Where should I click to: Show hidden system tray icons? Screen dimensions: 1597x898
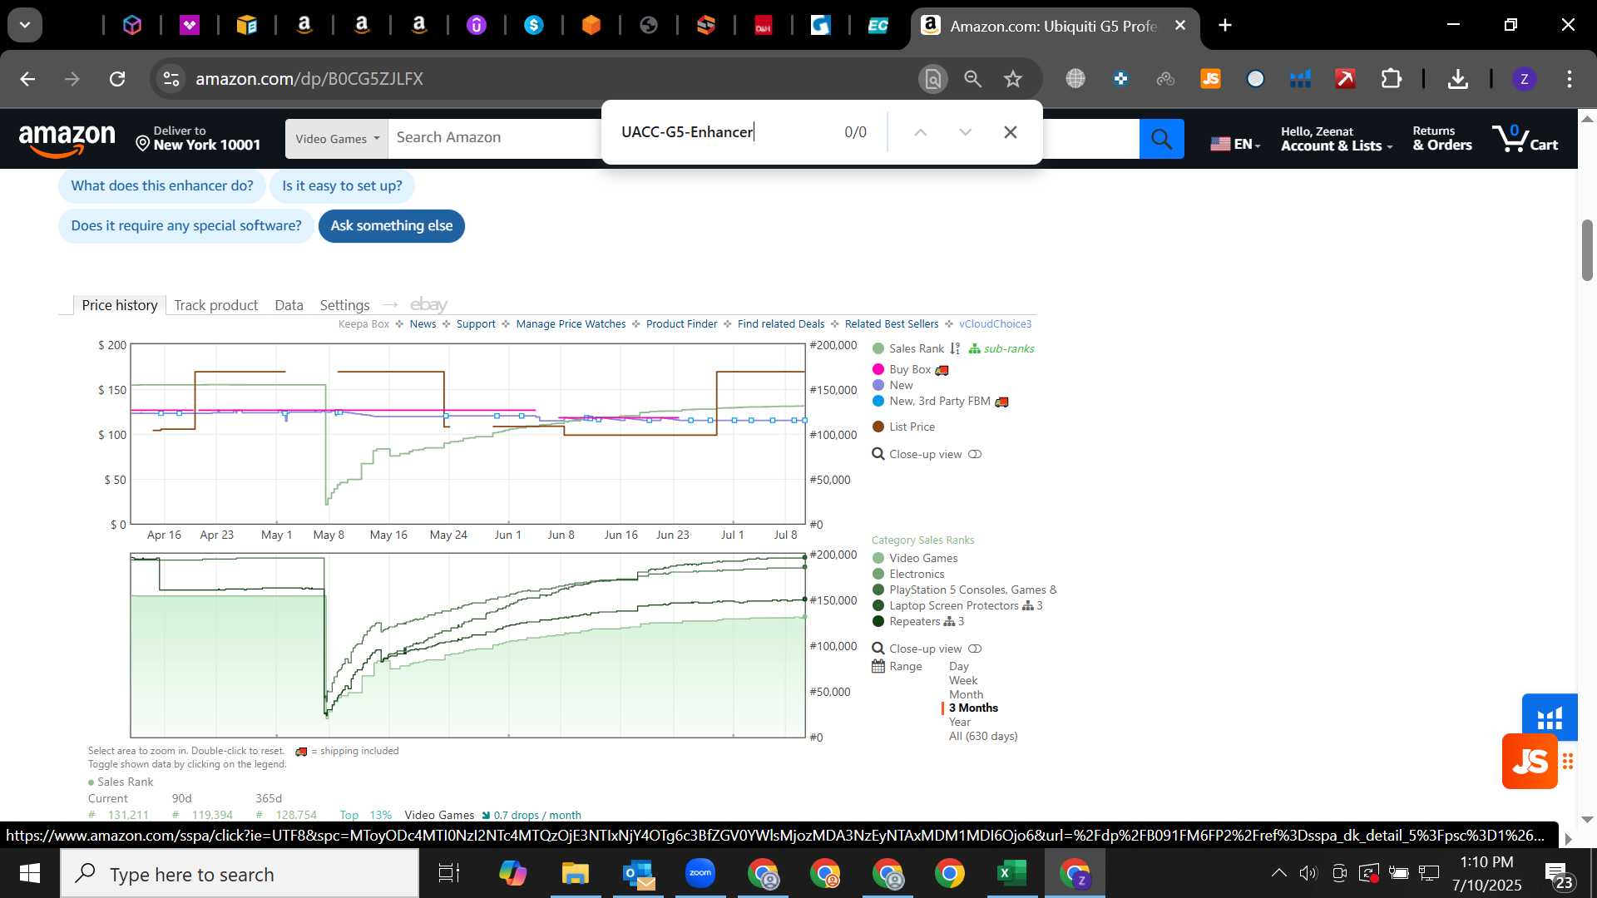point(1278,873)
